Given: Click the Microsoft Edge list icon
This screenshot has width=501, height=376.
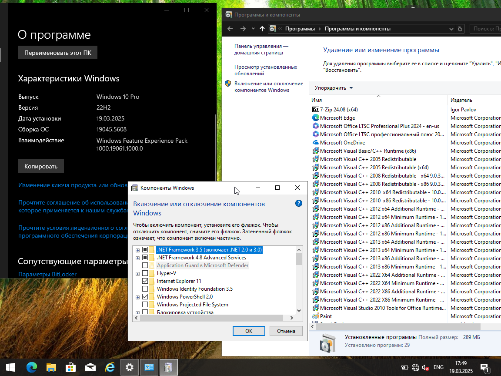Looking at the screenshot, I should tap(316, 118).
